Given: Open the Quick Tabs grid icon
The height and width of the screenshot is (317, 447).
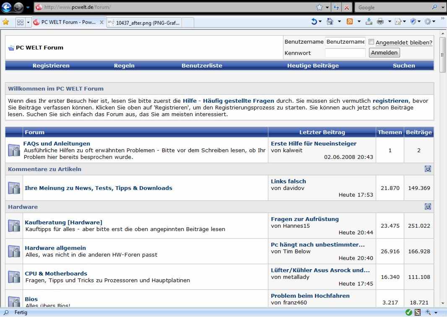Looking at the screenshot, I should tap(20, 22).
